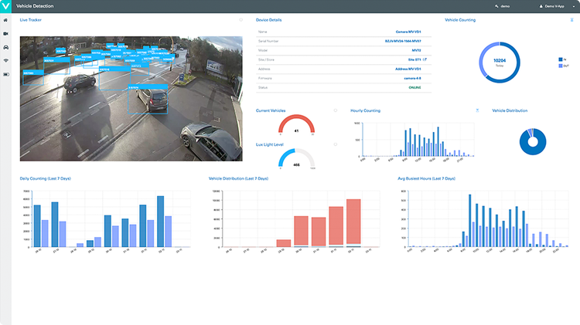The height and width of the screenshot is (325, 580).
Task: Click the Lux Light Level gauge value 466
Action: click(x=296, y=165)
